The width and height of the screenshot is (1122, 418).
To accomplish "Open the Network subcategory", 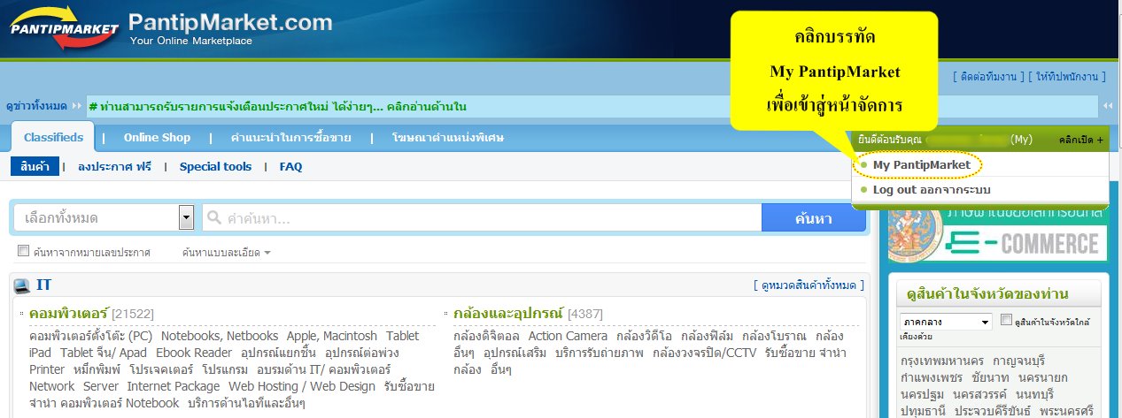I will 52,386.
